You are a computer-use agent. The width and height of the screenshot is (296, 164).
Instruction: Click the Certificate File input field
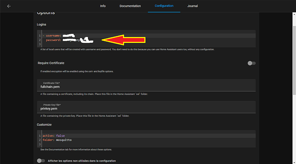pyautogui.click(x=146, y=85)
